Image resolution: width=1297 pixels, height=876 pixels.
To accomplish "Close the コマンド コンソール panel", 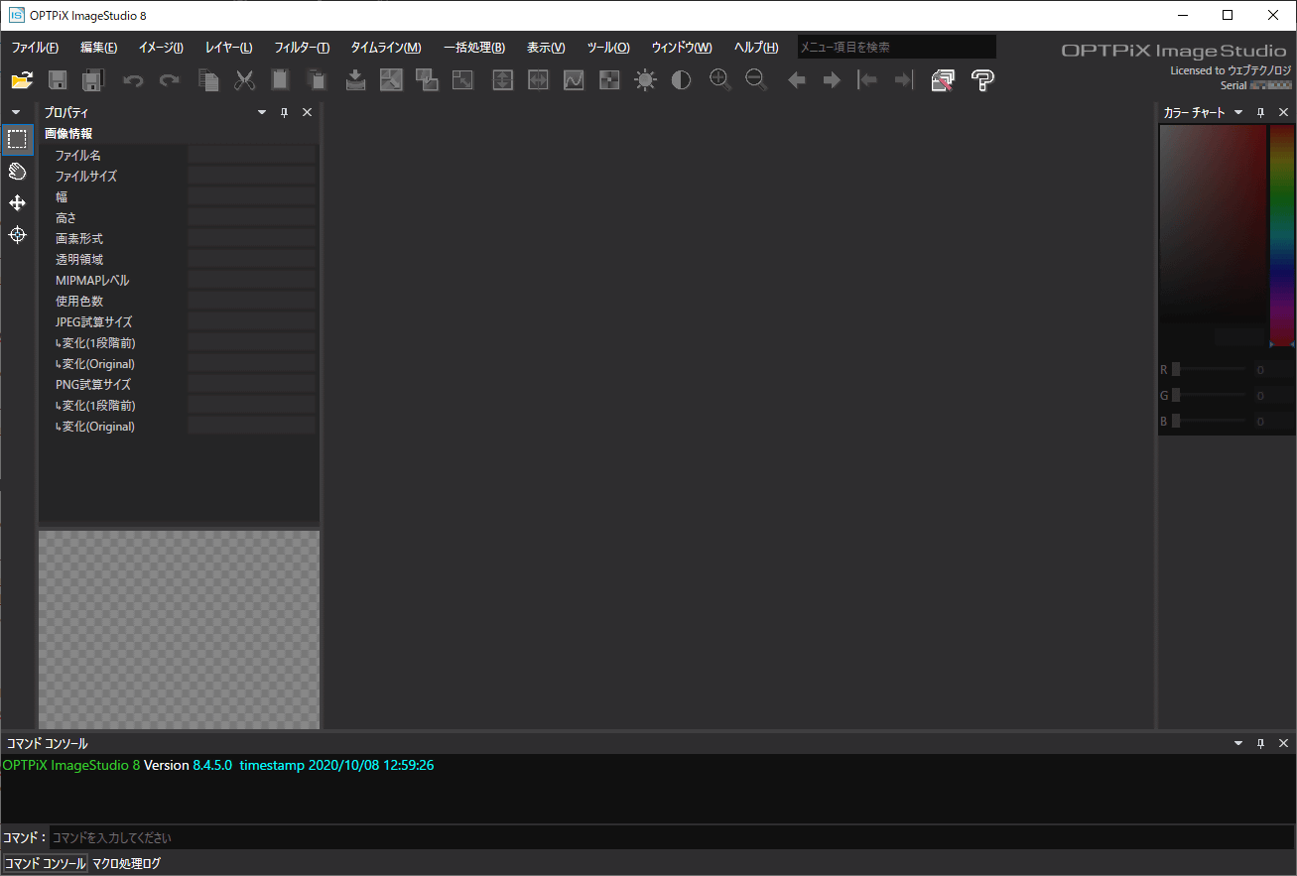I will click(x=1283, y=743).
